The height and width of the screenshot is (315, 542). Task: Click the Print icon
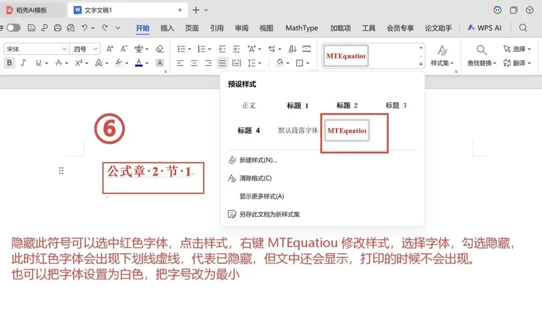[57, 28]
